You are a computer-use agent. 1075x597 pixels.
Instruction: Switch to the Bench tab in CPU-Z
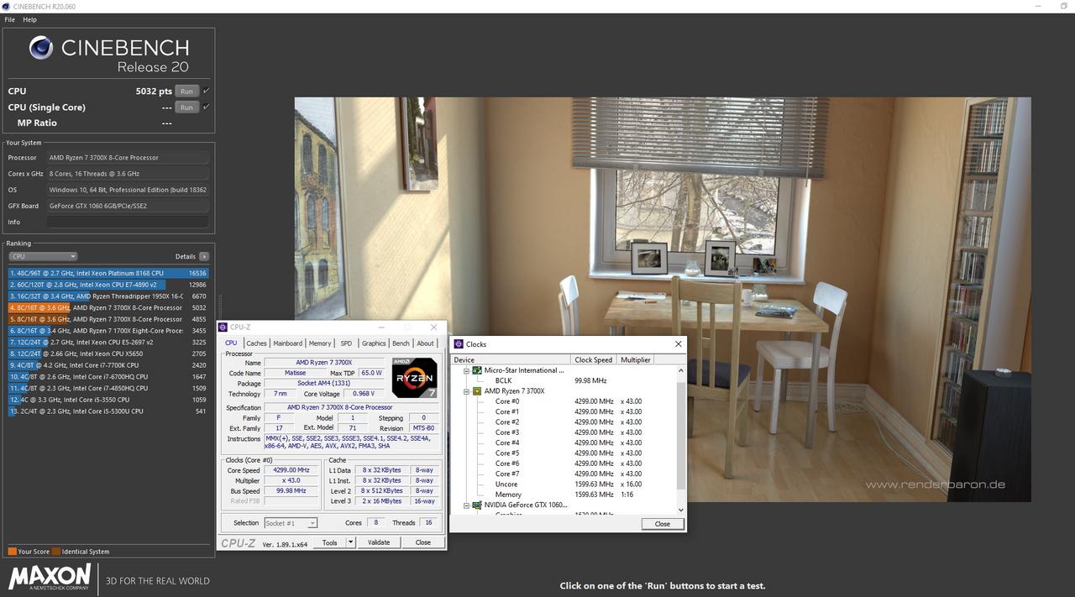pyautogui.click(x=401, y=343)
